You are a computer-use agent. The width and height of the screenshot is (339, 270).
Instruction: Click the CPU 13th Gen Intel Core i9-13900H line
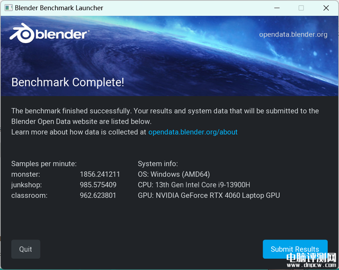click(x=194, y=185)
